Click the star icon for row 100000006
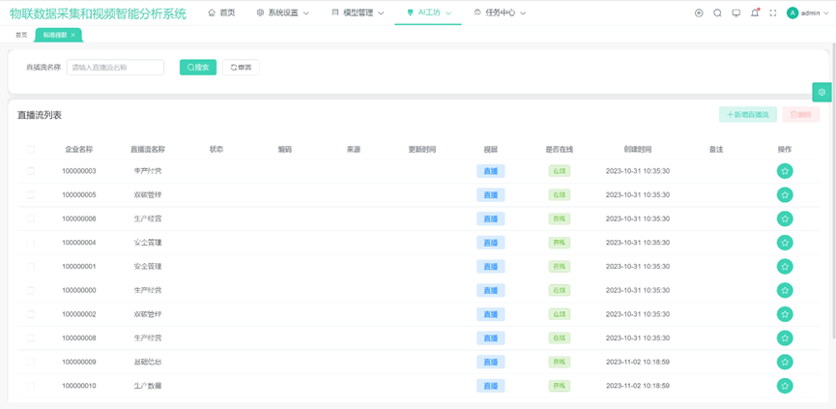The width and height of the screenshot is (836, 409). 784,219
